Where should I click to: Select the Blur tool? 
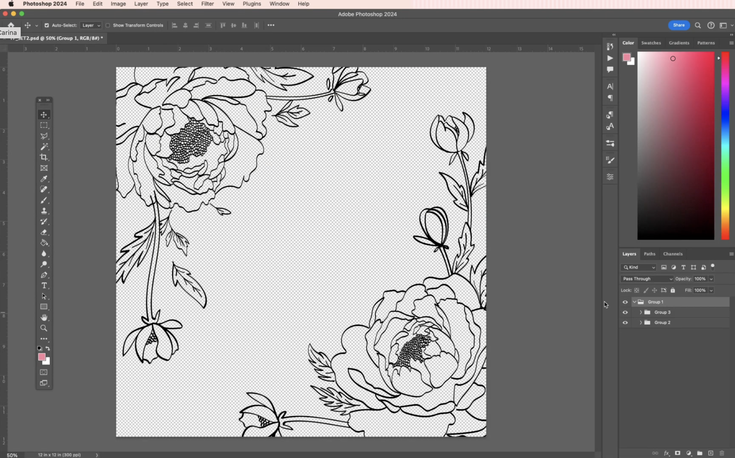point(44,254)
